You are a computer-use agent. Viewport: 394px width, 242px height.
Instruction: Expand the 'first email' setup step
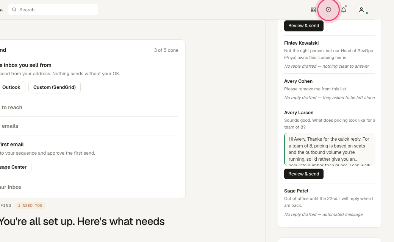pyautogui.click(x=12, y=145)
